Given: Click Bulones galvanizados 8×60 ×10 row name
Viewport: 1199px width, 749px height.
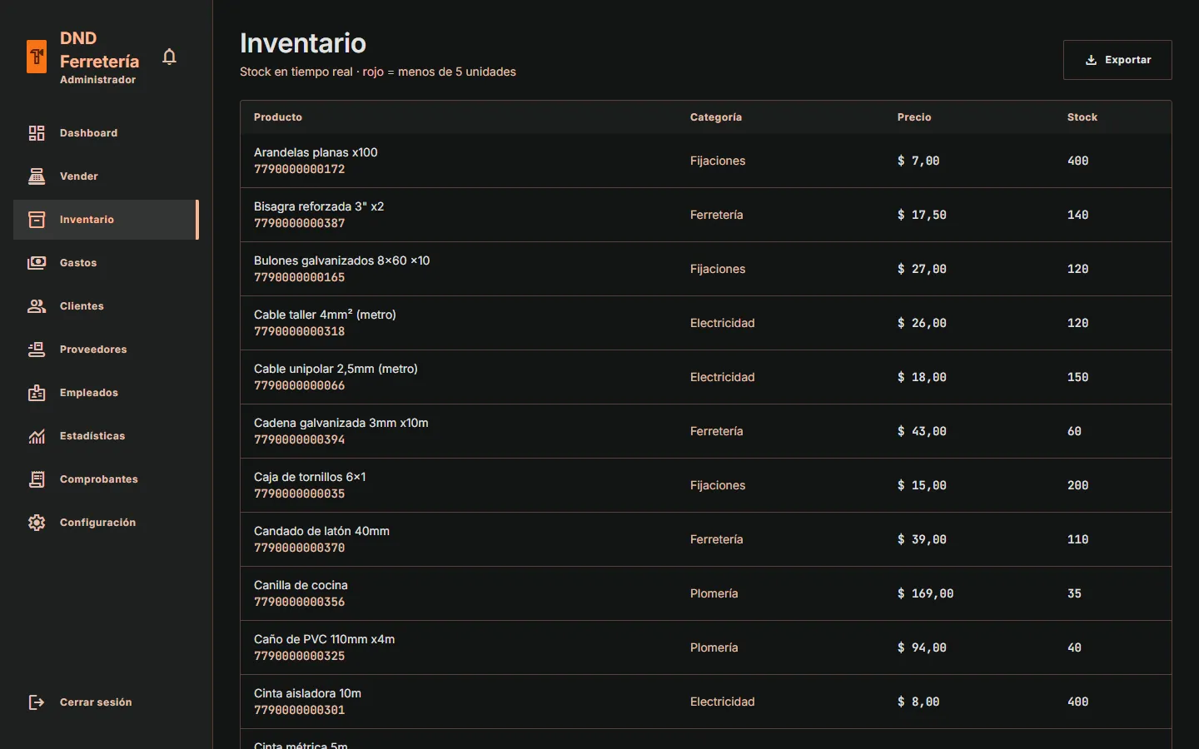Looking at the screenshot, I should click(342, 260).
